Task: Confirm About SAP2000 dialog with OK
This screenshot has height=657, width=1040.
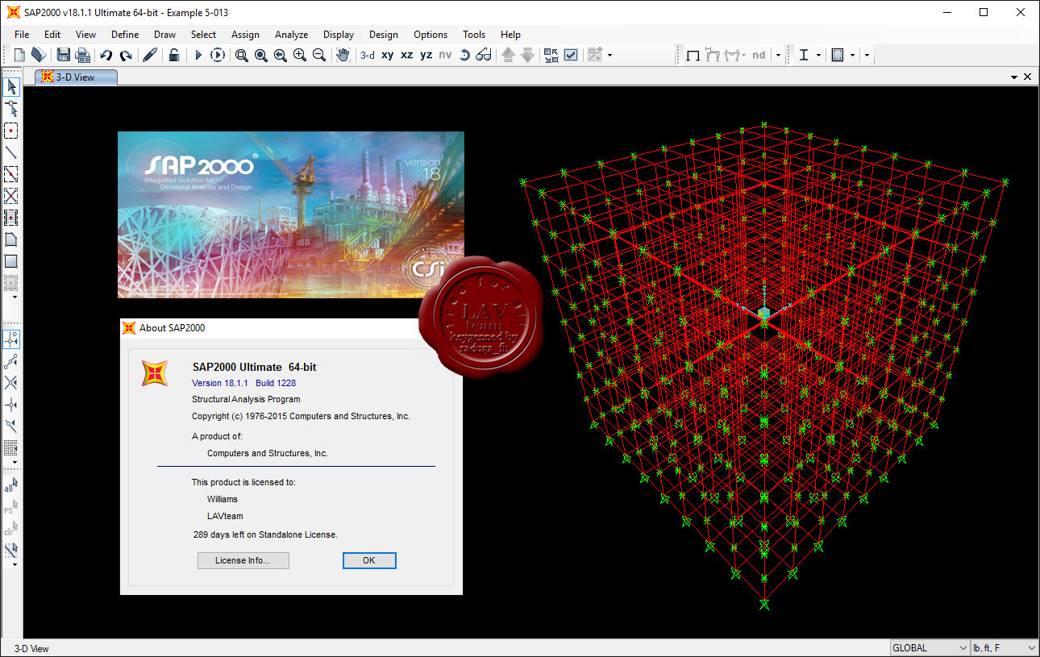Action: pos(369,560)
